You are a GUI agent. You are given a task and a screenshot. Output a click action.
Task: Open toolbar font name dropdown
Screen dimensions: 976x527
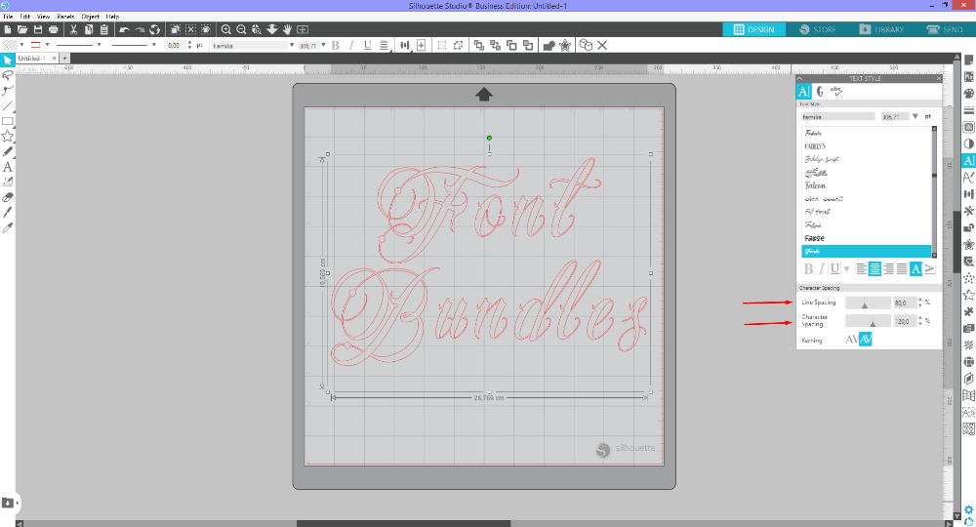click(x=292, y=45)
